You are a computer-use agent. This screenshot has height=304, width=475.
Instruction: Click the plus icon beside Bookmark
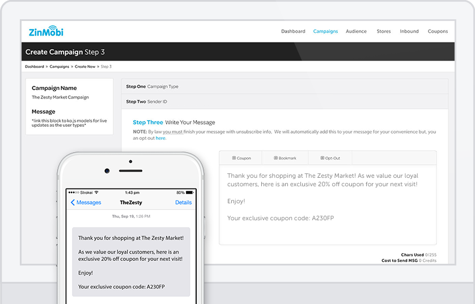pyautogui.click(x=275, y=158)
